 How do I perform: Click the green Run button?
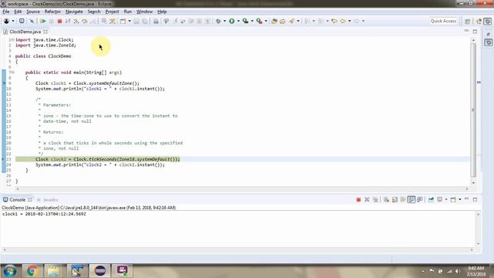click(x=232, y=21)
